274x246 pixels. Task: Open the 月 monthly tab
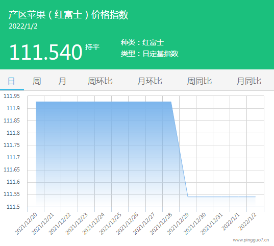pyautogui.click(x=62, y=81)
